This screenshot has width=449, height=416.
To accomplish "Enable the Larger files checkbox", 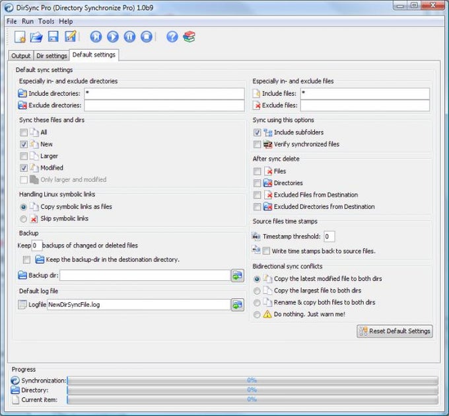I will point(24,156).
